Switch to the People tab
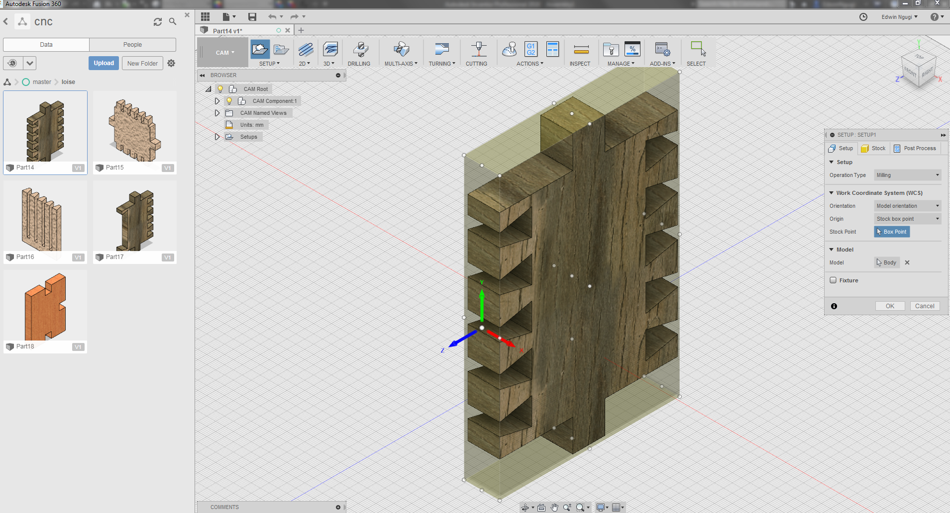 [x=132, y=45]
